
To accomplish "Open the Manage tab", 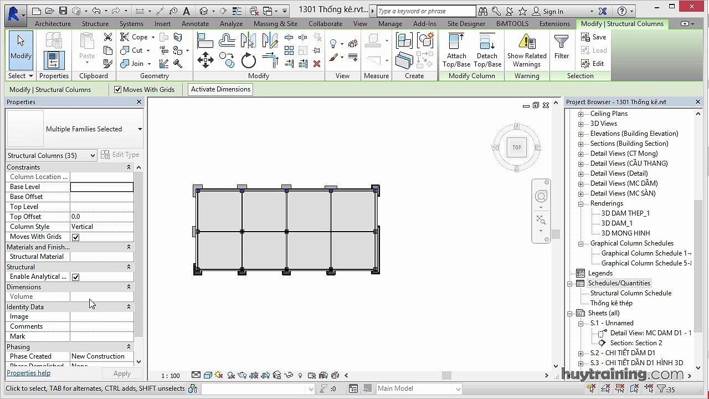I will tap(390, 24).
